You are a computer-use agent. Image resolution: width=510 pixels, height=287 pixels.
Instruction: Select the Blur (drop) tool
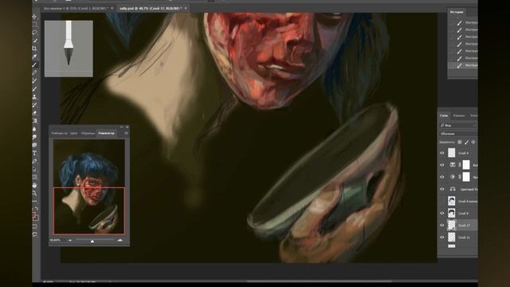click(x=34, y=129)
